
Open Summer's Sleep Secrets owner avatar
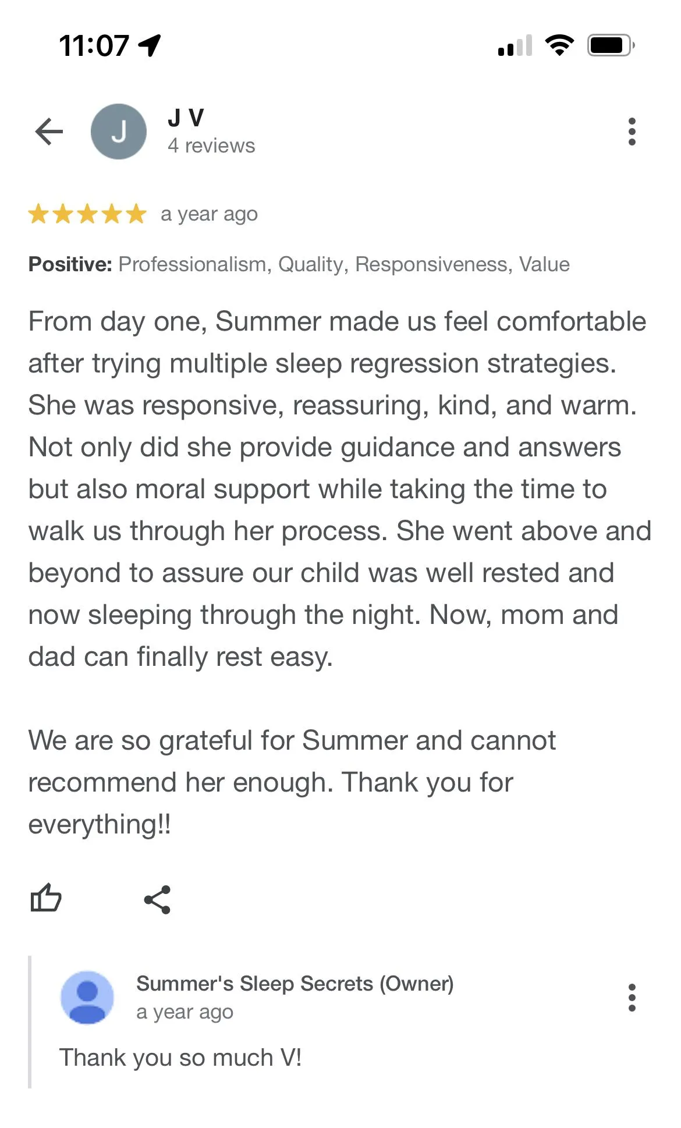click(x=87, y=997)
